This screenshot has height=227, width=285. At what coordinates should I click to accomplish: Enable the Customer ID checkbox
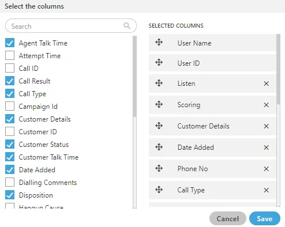click(10, 131)
